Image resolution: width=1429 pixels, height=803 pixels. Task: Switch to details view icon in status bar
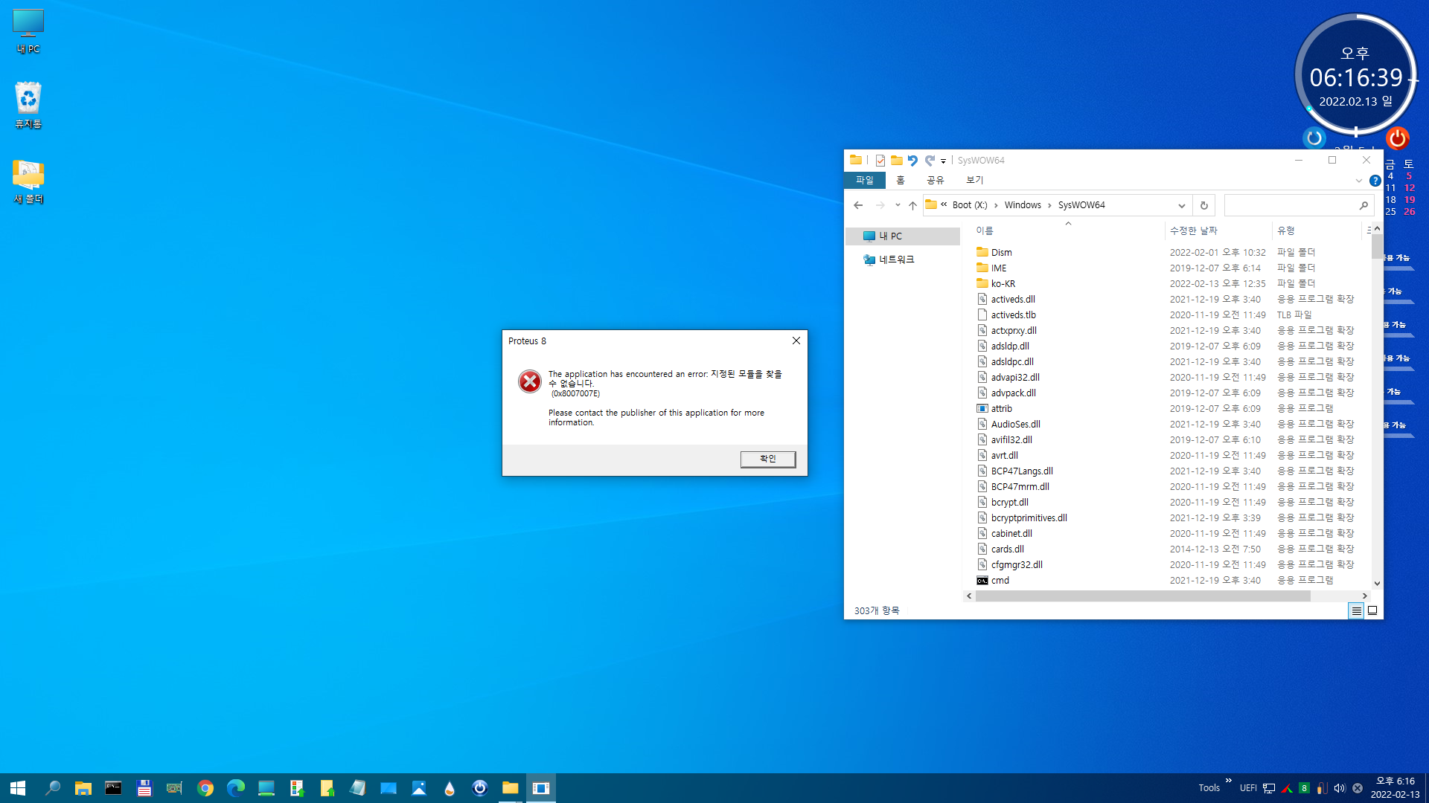pyautogui.click(x=1356, y=610)
